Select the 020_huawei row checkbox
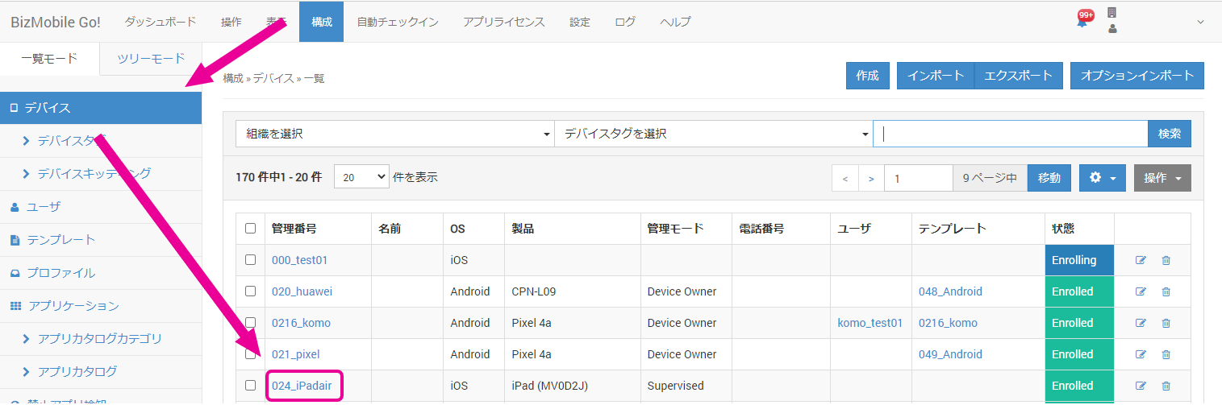 250,291
